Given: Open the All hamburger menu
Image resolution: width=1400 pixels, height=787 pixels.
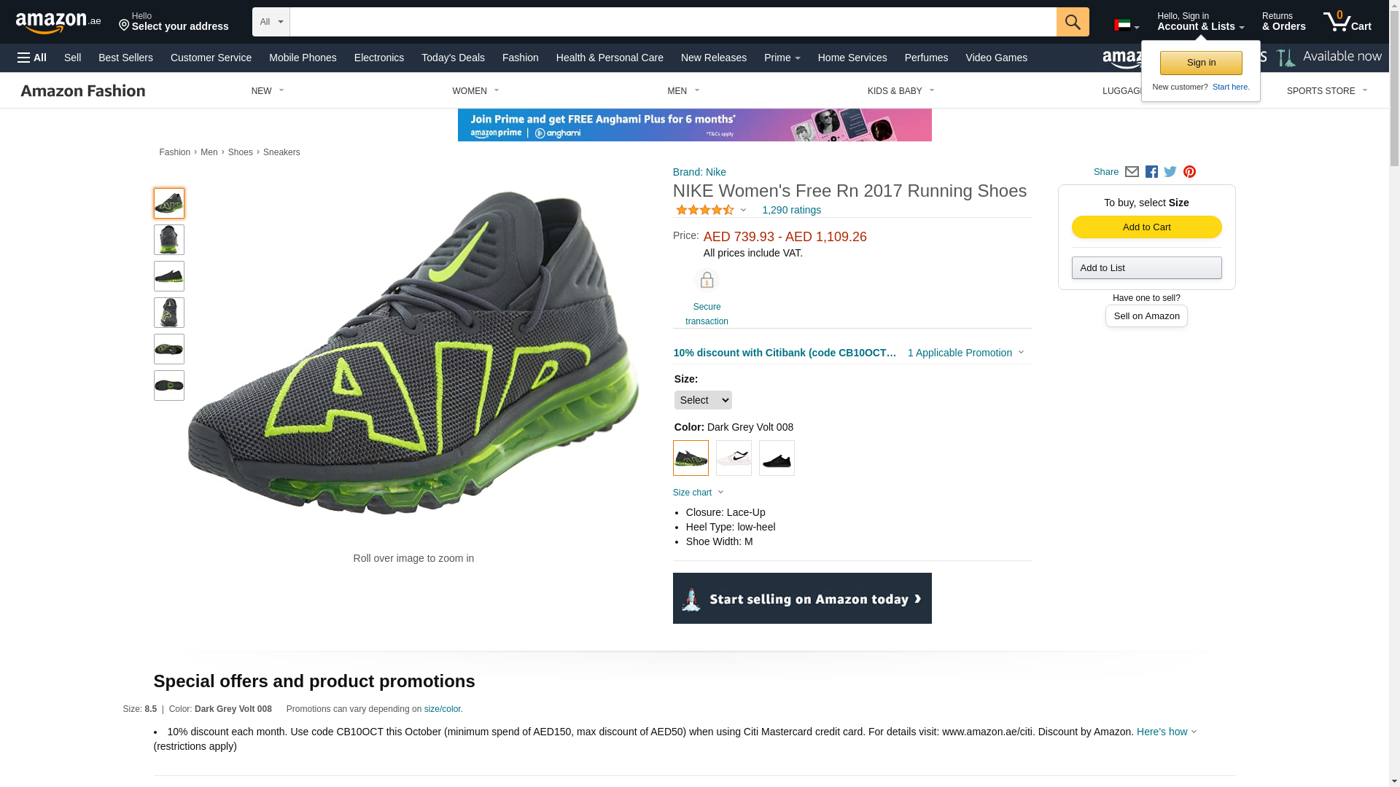Looking at the screenshot, I should (x=32, y=58).
